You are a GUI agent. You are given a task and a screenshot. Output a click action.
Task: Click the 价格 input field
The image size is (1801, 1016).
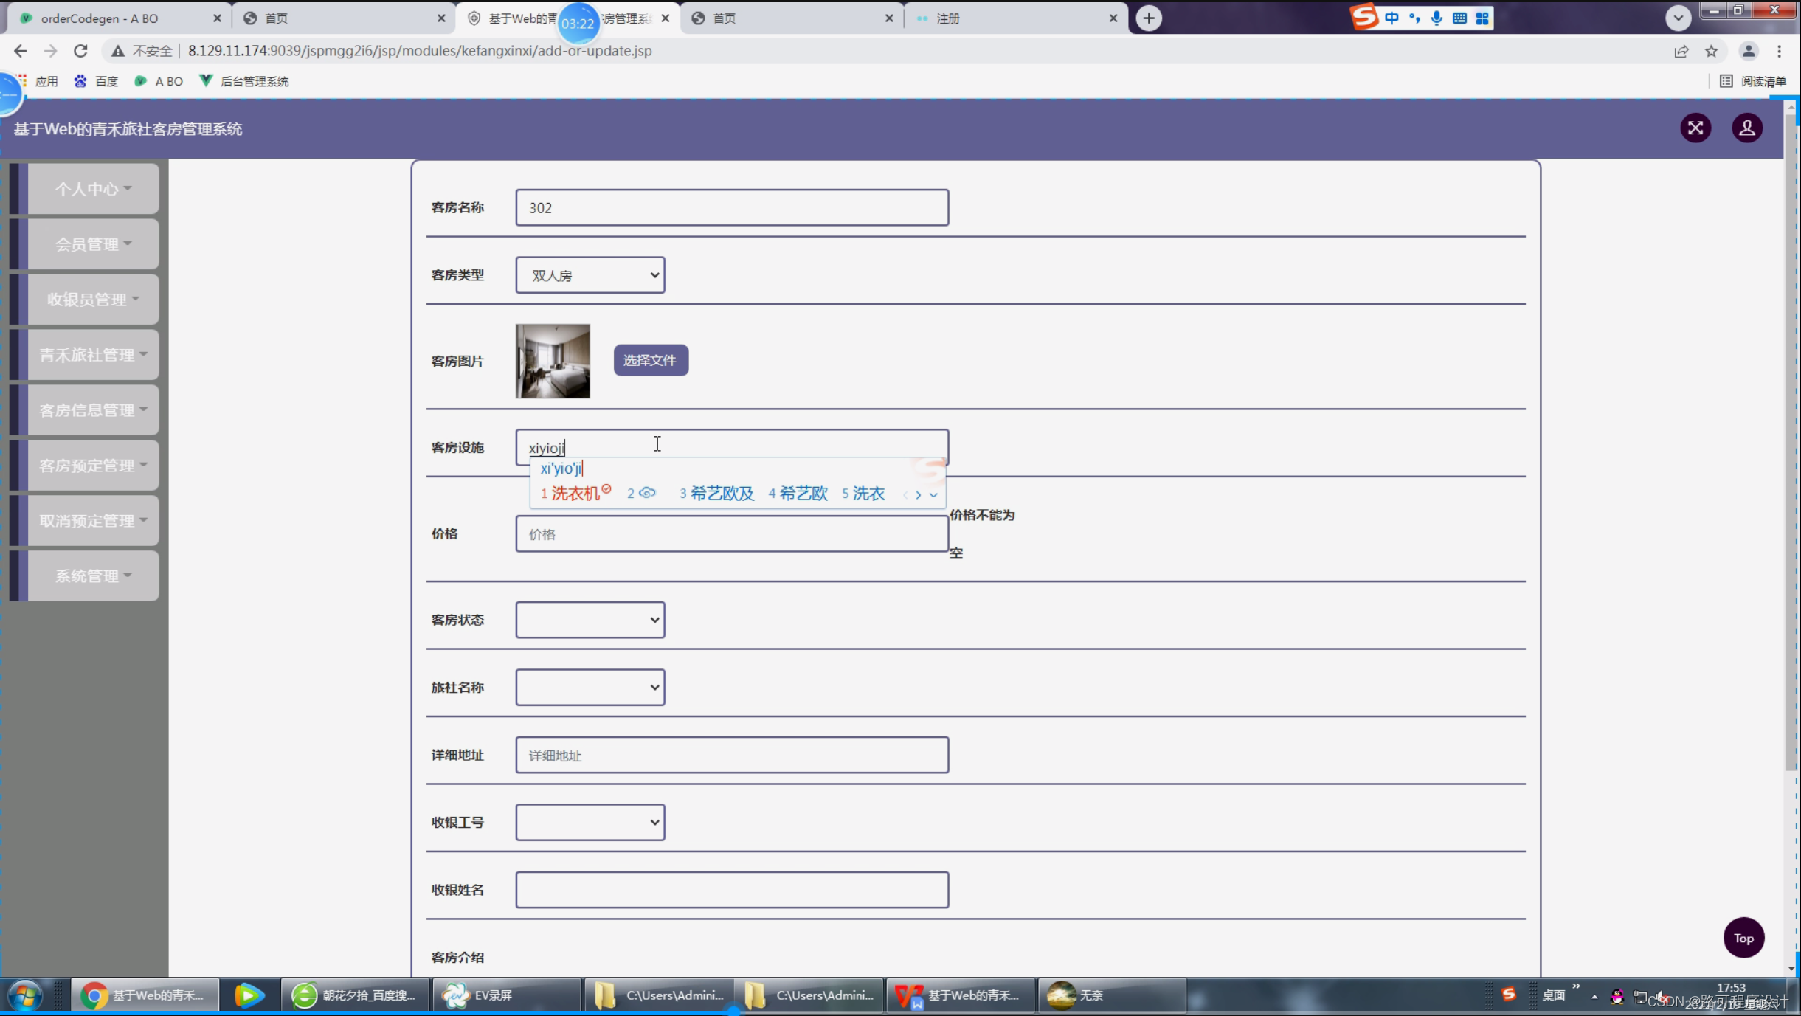pos(730,534)
